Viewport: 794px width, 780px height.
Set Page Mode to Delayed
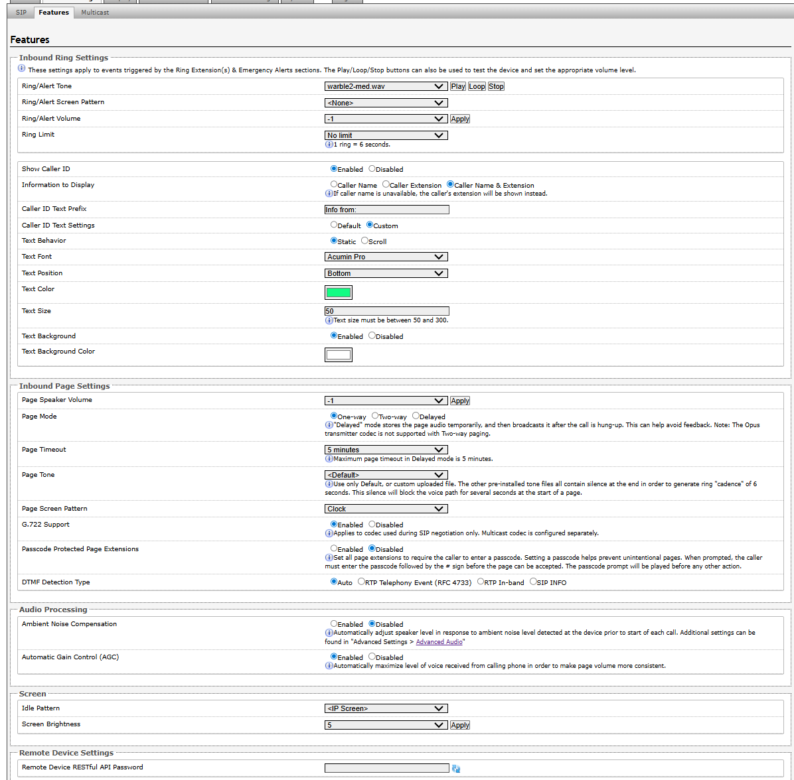pyautogui.click(x=416, y=416)
